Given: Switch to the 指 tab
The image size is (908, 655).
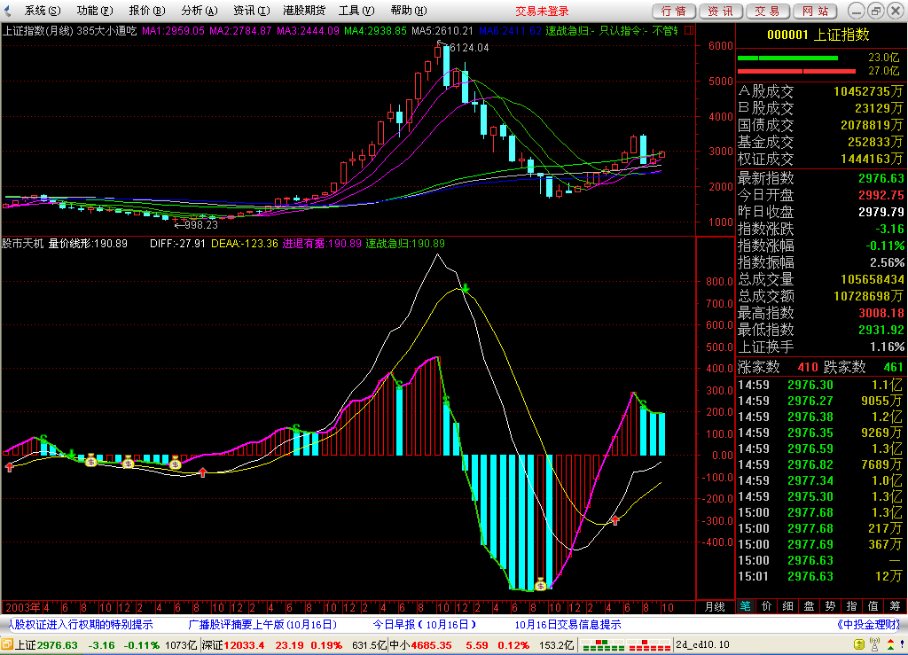Looking at the screenshot, I should pos(852,606).
